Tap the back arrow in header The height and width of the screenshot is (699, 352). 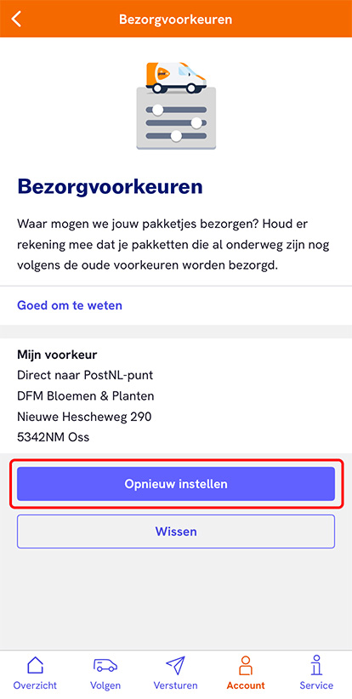[x=16, y=20]
